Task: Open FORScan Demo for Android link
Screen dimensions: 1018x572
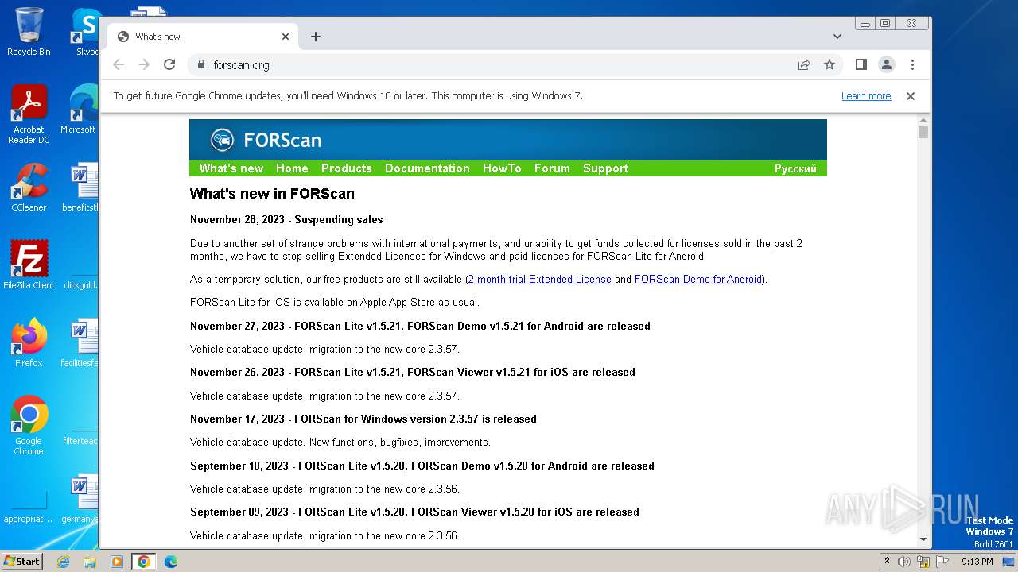Action: coord(698,280)
